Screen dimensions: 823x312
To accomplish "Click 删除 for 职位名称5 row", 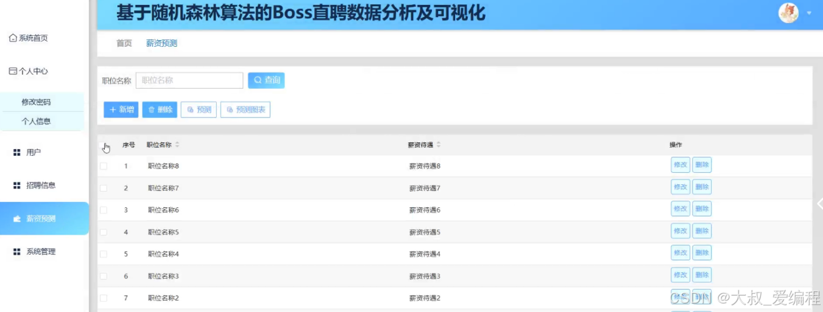I will (x=702, y=231).
